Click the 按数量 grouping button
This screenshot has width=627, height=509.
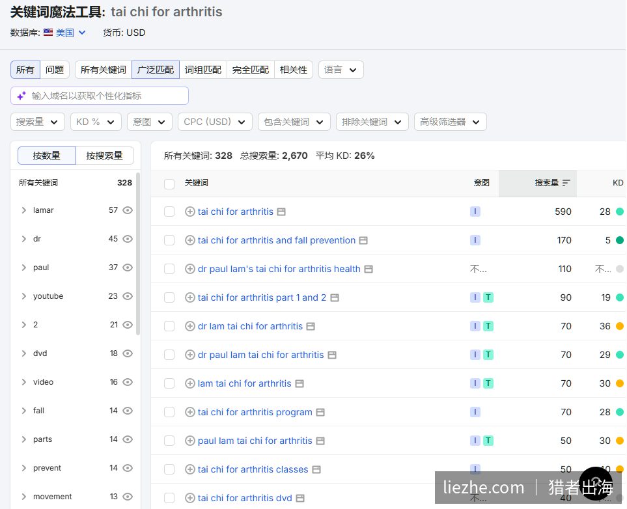coord(47,156)
